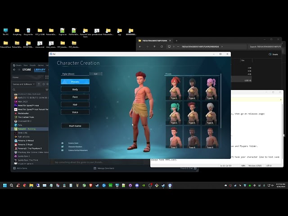The image size is (288, 216).
Task: Open the Recycle Bin desktop icon
Action: coord(28,31)
